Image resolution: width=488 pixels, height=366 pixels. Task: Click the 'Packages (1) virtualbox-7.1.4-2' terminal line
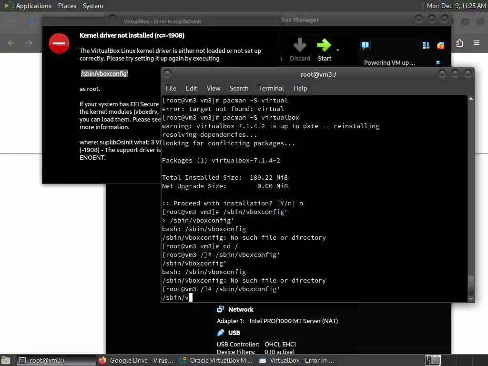(x=221, y=160)
